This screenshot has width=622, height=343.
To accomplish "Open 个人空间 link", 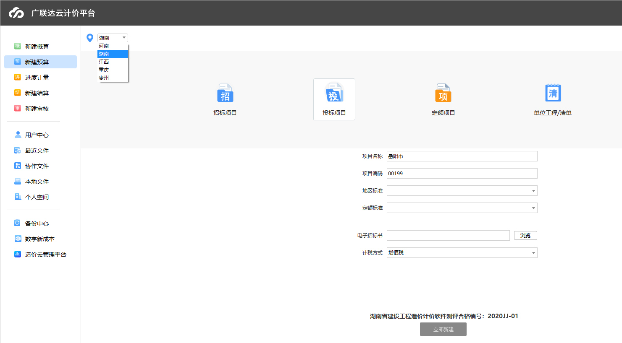I will [37, 197].
